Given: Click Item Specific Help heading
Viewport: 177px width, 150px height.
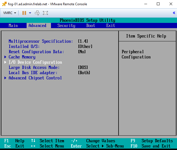Looking at the screenshot, I should pyautogui.click(x=146, y=36).
